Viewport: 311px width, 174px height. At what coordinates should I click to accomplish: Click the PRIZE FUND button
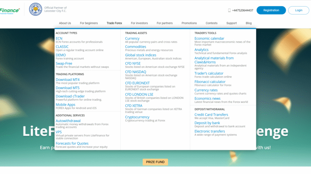tap(155, 162)
